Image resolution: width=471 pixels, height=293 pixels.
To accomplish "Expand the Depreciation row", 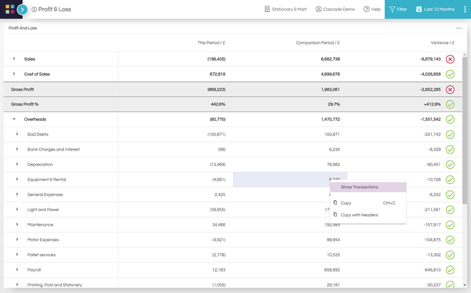I will pos(17,164).
